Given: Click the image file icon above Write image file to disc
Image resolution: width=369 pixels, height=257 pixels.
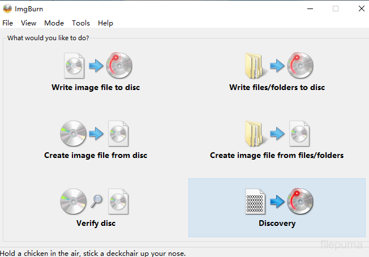Looking at the screenshot, I should coord(74,66).
